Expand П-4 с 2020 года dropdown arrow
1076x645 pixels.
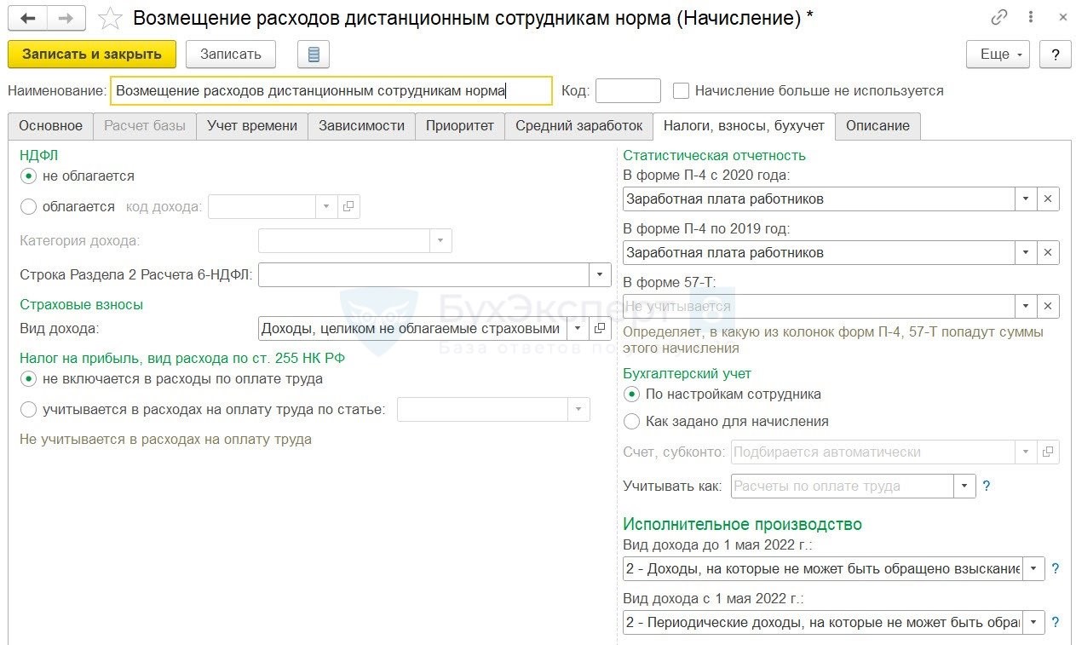click(x=1026, y=199)
